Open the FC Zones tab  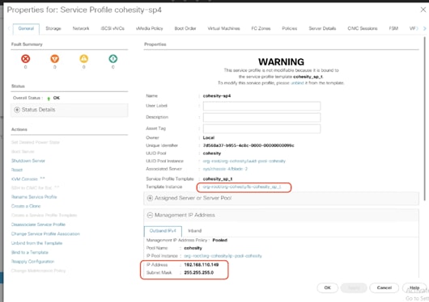click(261, 28)
